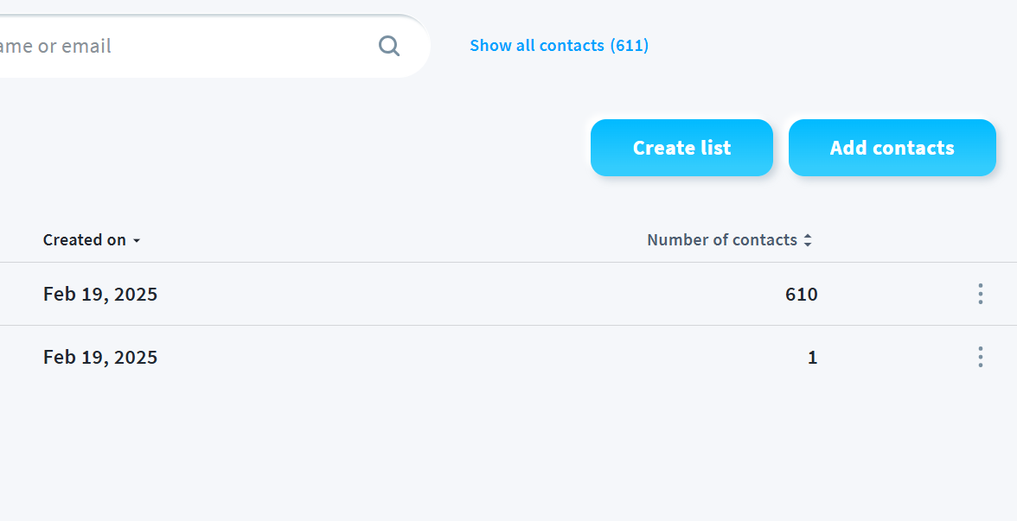Toggle the sort arrows beside Number of contacts
The height and width of the screenshot is (521, 1017).
point(808,241)
